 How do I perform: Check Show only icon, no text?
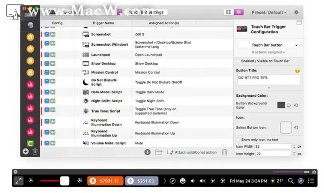(238, 139)
